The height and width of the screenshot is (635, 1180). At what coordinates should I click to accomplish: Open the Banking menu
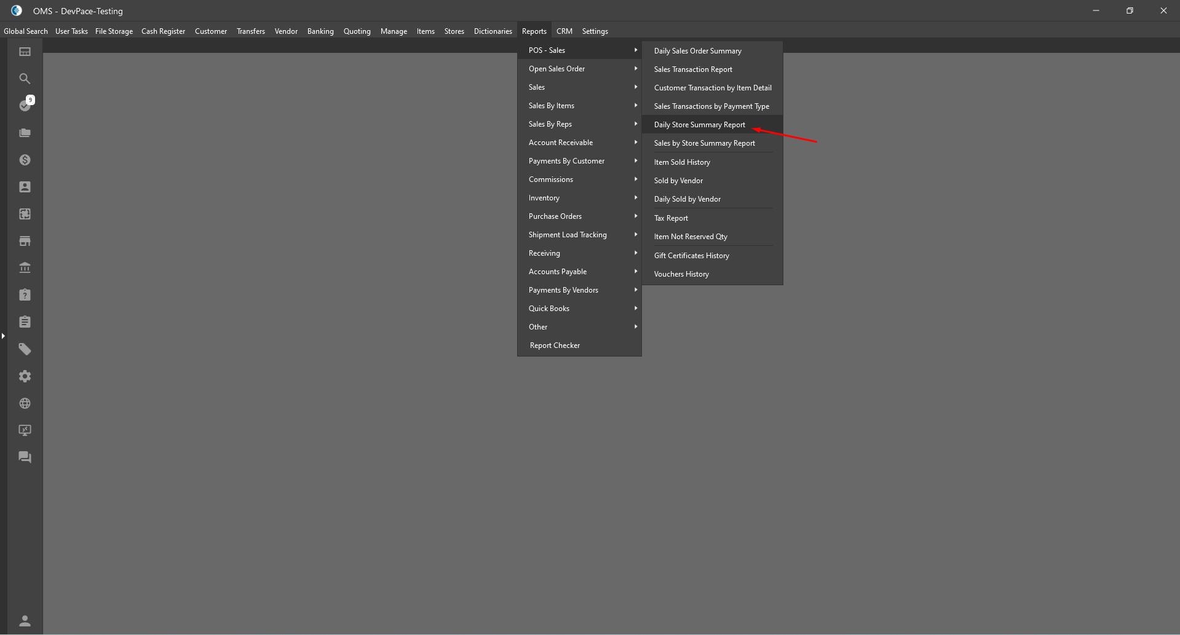(320, 31)
